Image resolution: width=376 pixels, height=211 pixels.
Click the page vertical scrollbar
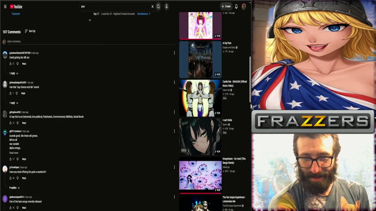(x=250, y=79)
